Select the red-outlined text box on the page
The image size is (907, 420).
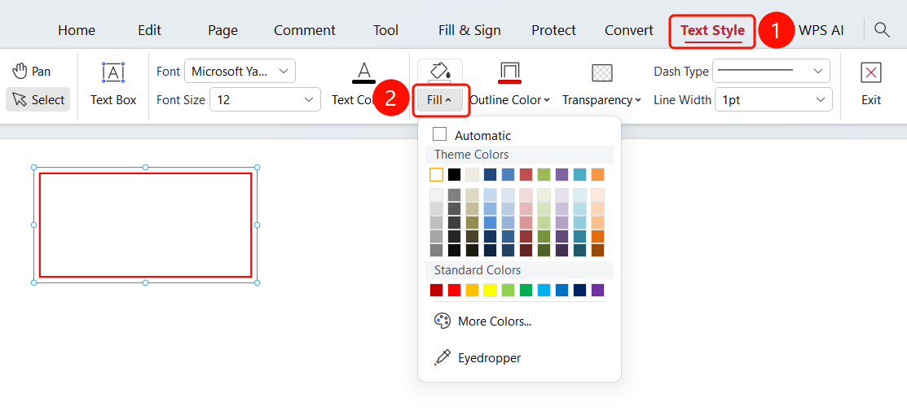145,225
